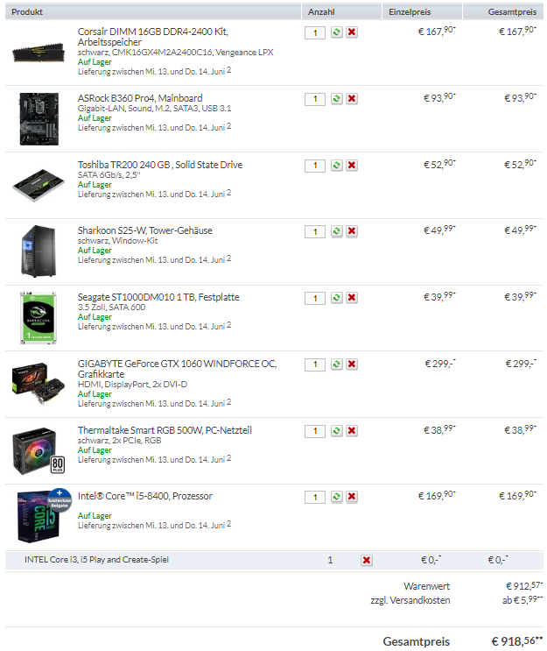The image size is (547, 651).
Task: Open ASRock B360 Pro4 Mainboard product link
Action: pos(140,98)
